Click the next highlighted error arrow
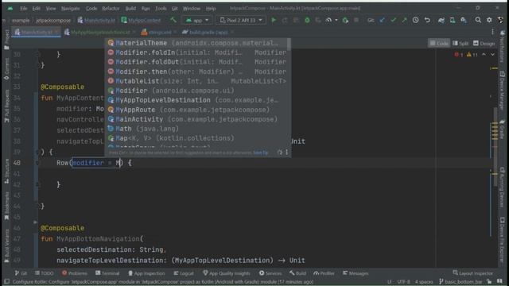Viewport: 509px width, 286px height. (492, 55)
